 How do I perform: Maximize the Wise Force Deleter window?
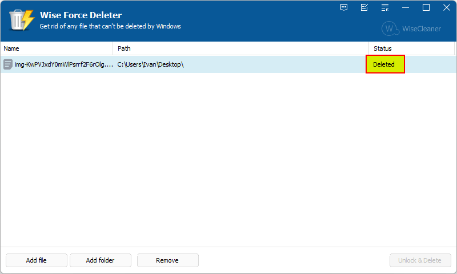426,7
